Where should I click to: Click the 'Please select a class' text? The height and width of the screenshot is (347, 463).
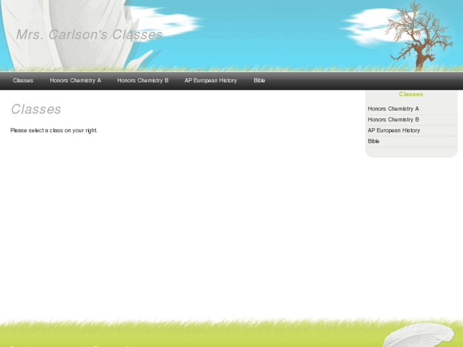pos(54,131)
